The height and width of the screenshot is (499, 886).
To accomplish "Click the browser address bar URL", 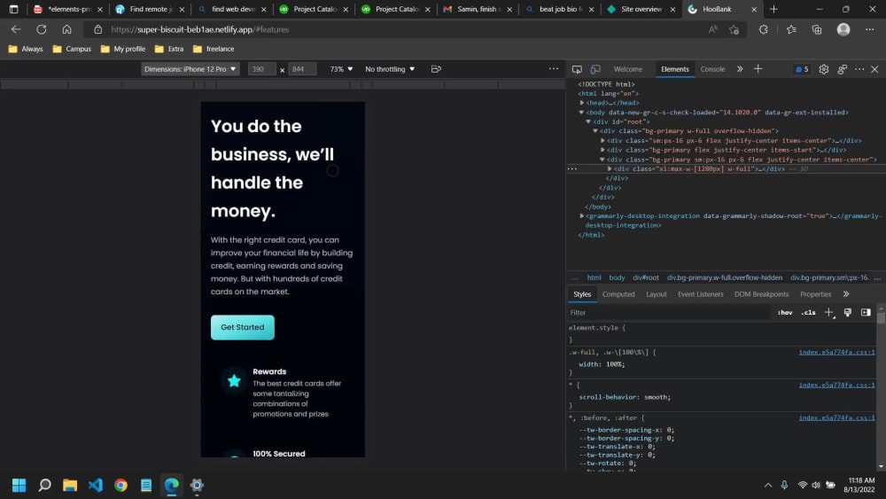I will pos(199,29).
